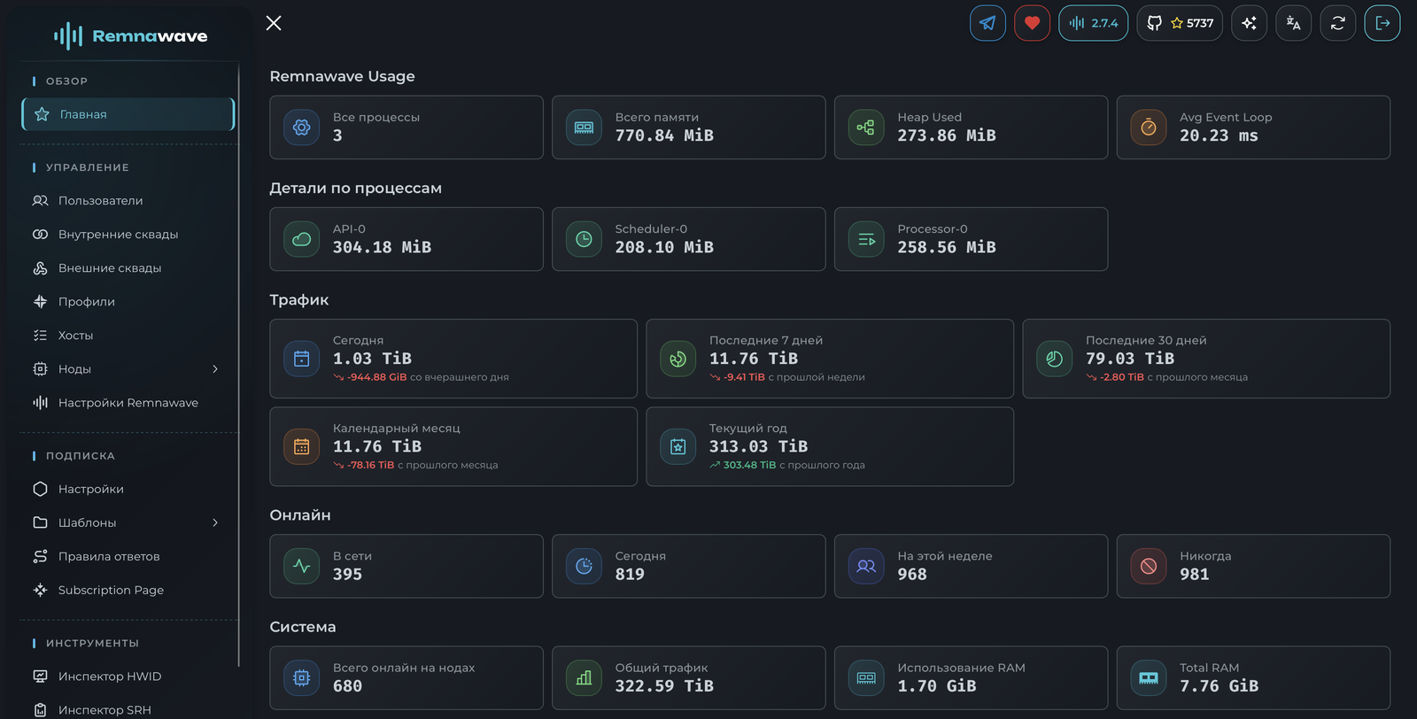This screenshot has height=719, width=1417.
Task: Click the Профили sparkle icon
Action: [x=40, y=302]
